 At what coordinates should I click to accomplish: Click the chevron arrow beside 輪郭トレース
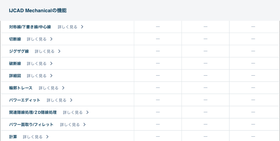click(63, 88)
